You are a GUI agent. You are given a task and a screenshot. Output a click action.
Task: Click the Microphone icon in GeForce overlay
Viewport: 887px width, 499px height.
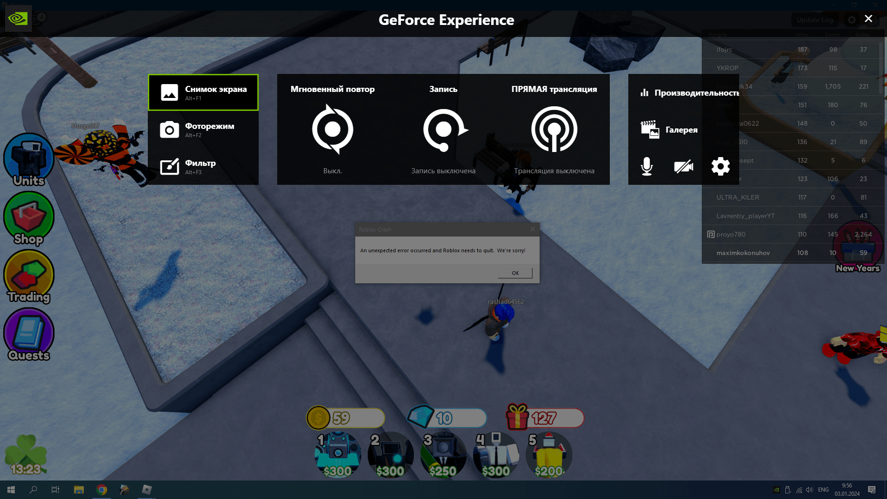[x=647, y=166]
